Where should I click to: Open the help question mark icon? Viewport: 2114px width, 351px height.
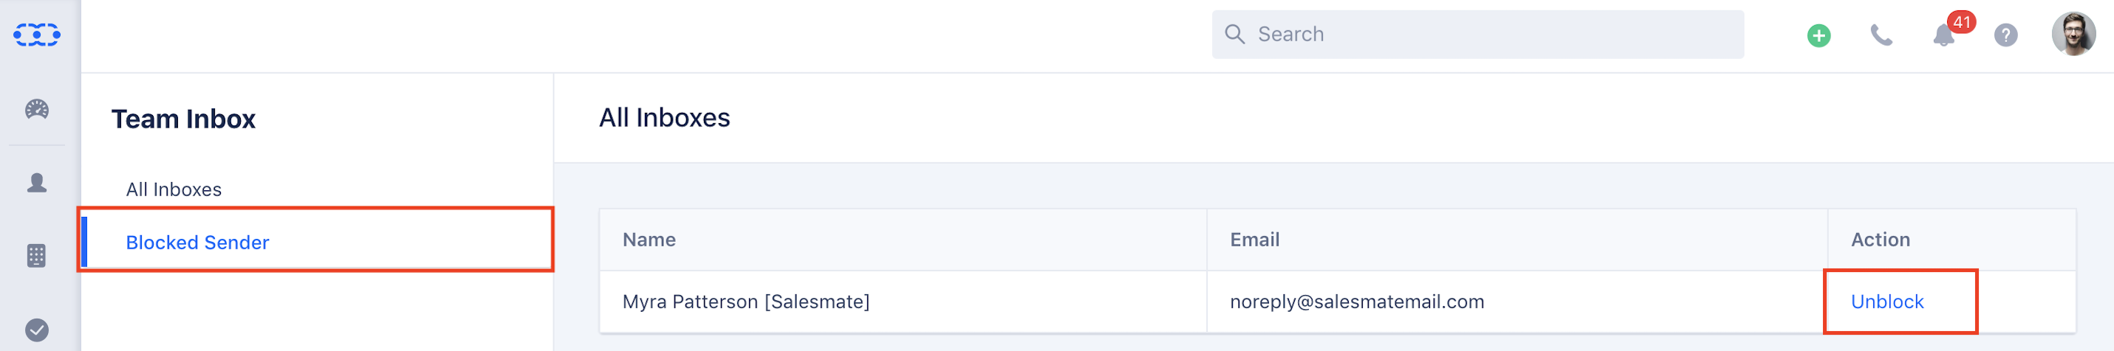pos(2005,35)
